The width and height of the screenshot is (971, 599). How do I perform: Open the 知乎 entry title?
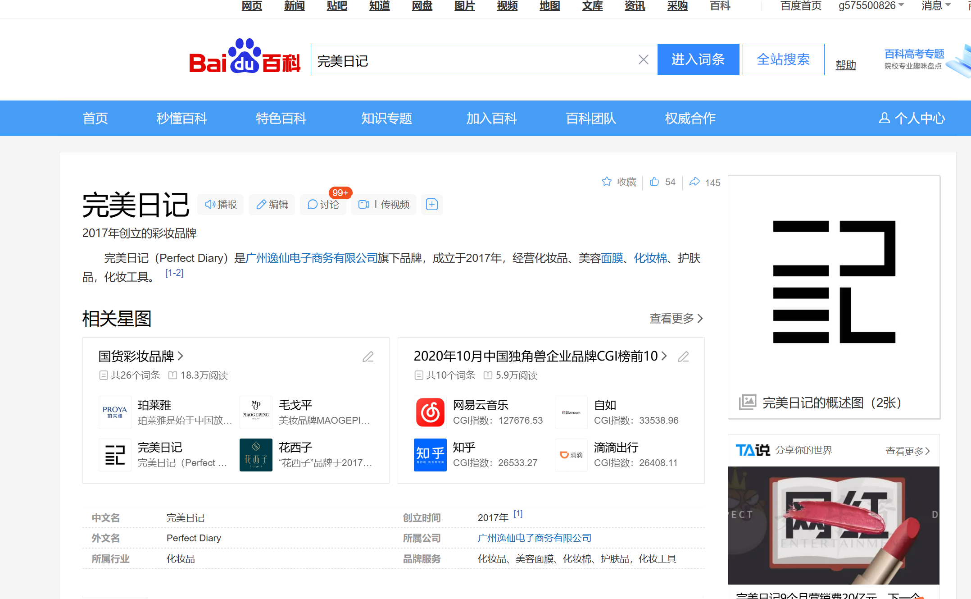(x=464, y=448)
